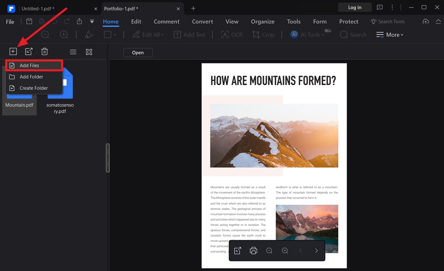Screen dimensions: 444x271
Task: Collapse the ribbon with the chevron icon
Action: click(438, 22)
